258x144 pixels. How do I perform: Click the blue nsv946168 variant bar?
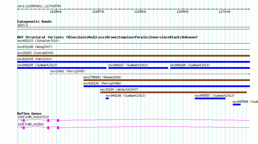click(x=210, y=68)
